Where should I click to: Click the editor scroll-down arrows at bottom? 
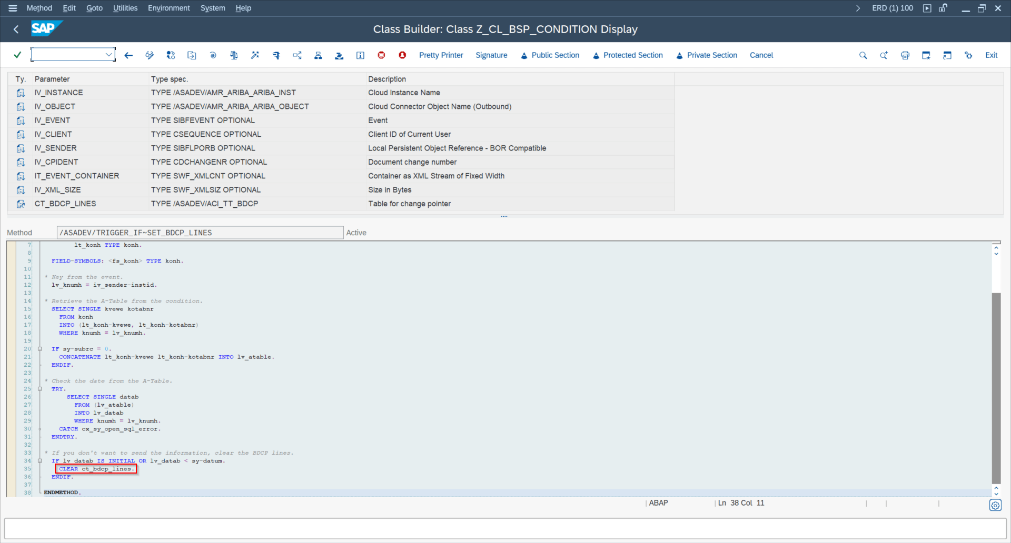996,490
